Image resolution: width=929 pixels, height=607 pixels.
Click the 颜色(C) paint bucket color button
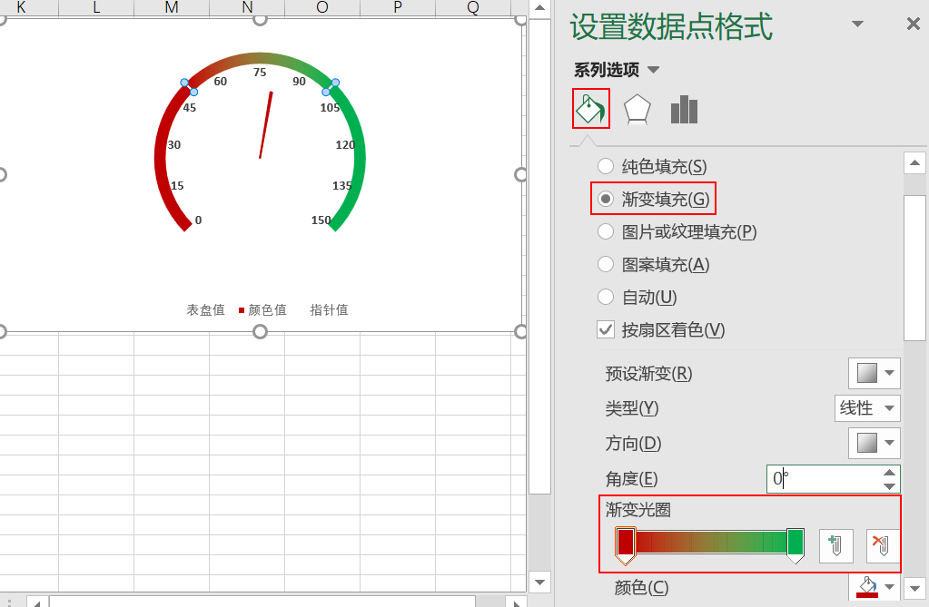tap(867, 587)
